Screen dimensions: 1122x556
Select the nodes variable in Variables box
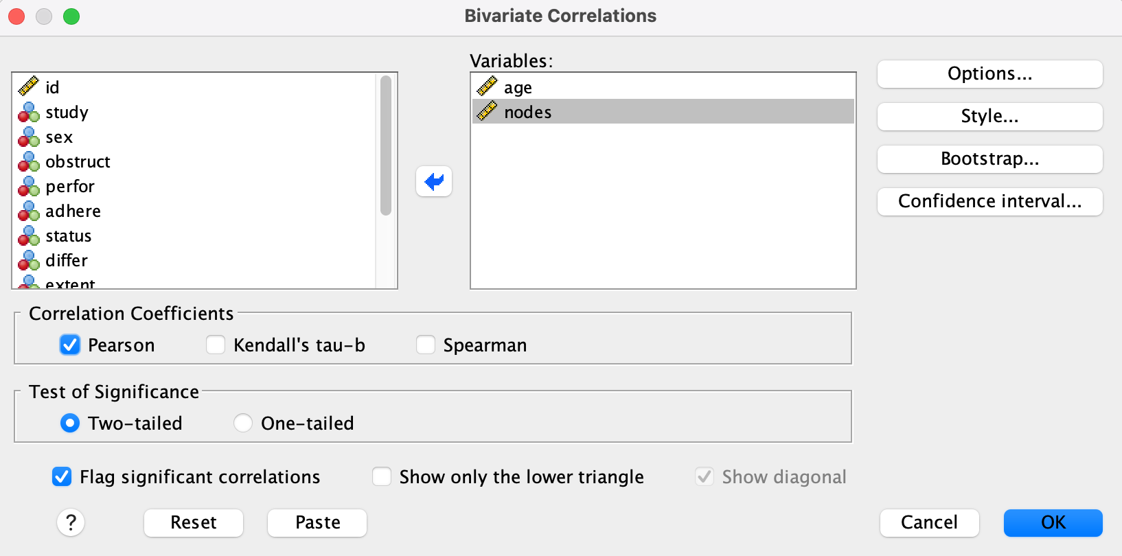(527, 112)
